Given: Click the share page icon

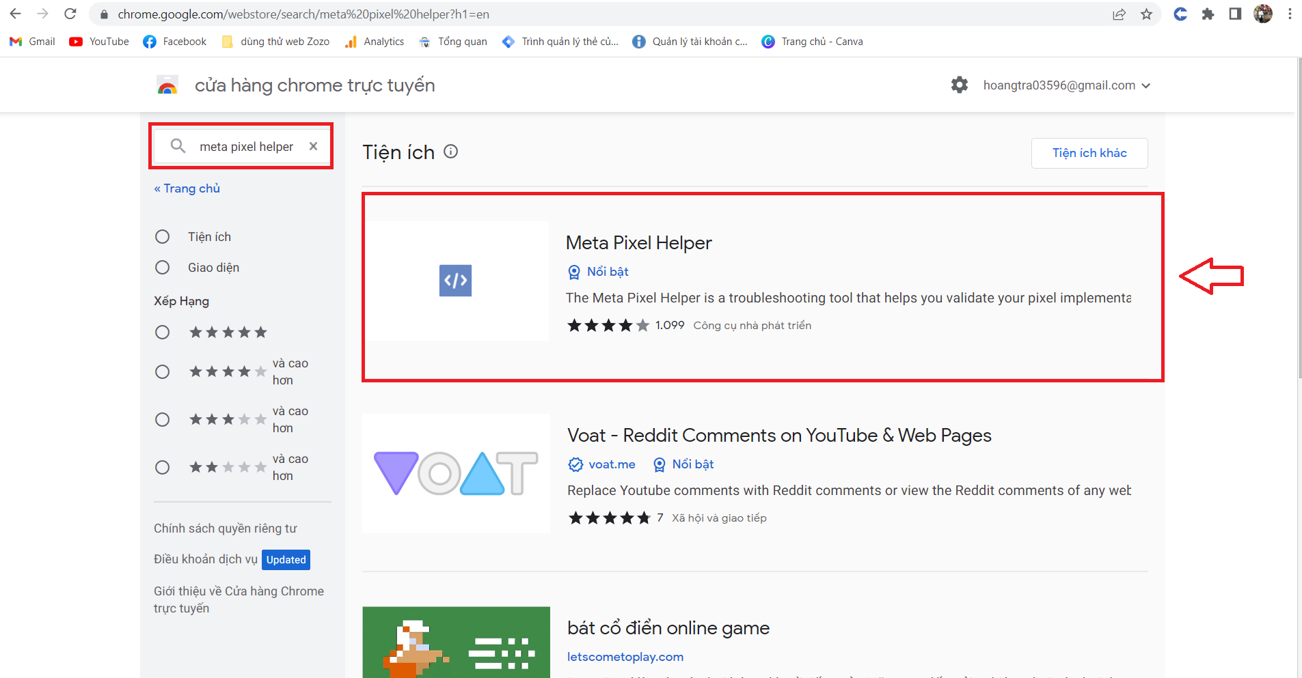Looking at the screenshot, I should [1119, 14].
